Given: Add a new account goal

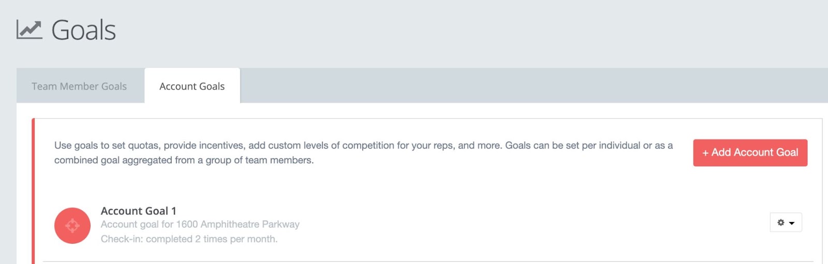Looking at the screenshot, I should tap(750, 153).
